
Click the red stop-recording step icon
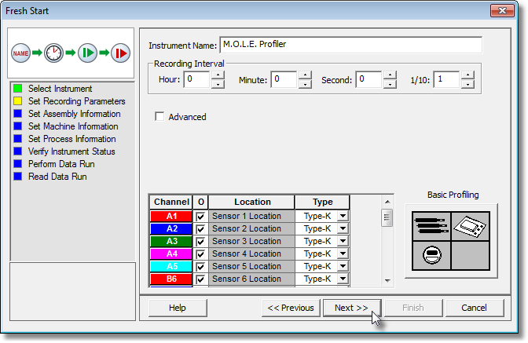tap(120, 53)
